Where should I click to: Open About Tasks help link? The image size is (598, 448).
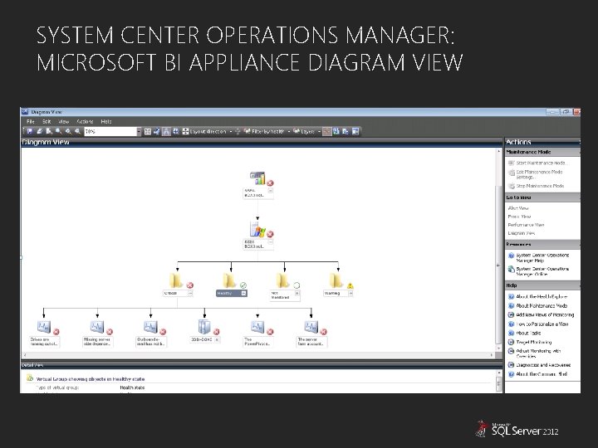(x=524, y=333)
